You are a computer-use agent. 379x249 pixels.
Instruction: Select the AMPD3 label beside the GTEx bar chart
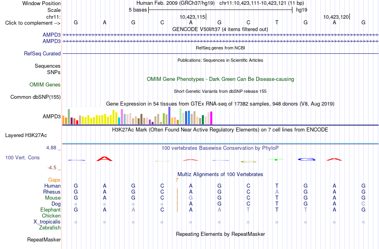(x=51, y=117)
